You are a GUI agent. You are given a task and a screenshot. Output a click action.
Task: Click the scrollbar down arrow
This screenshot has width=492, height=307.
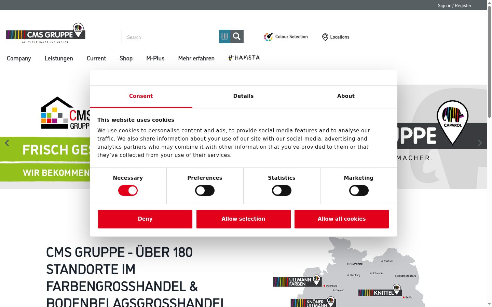[489, 304]
